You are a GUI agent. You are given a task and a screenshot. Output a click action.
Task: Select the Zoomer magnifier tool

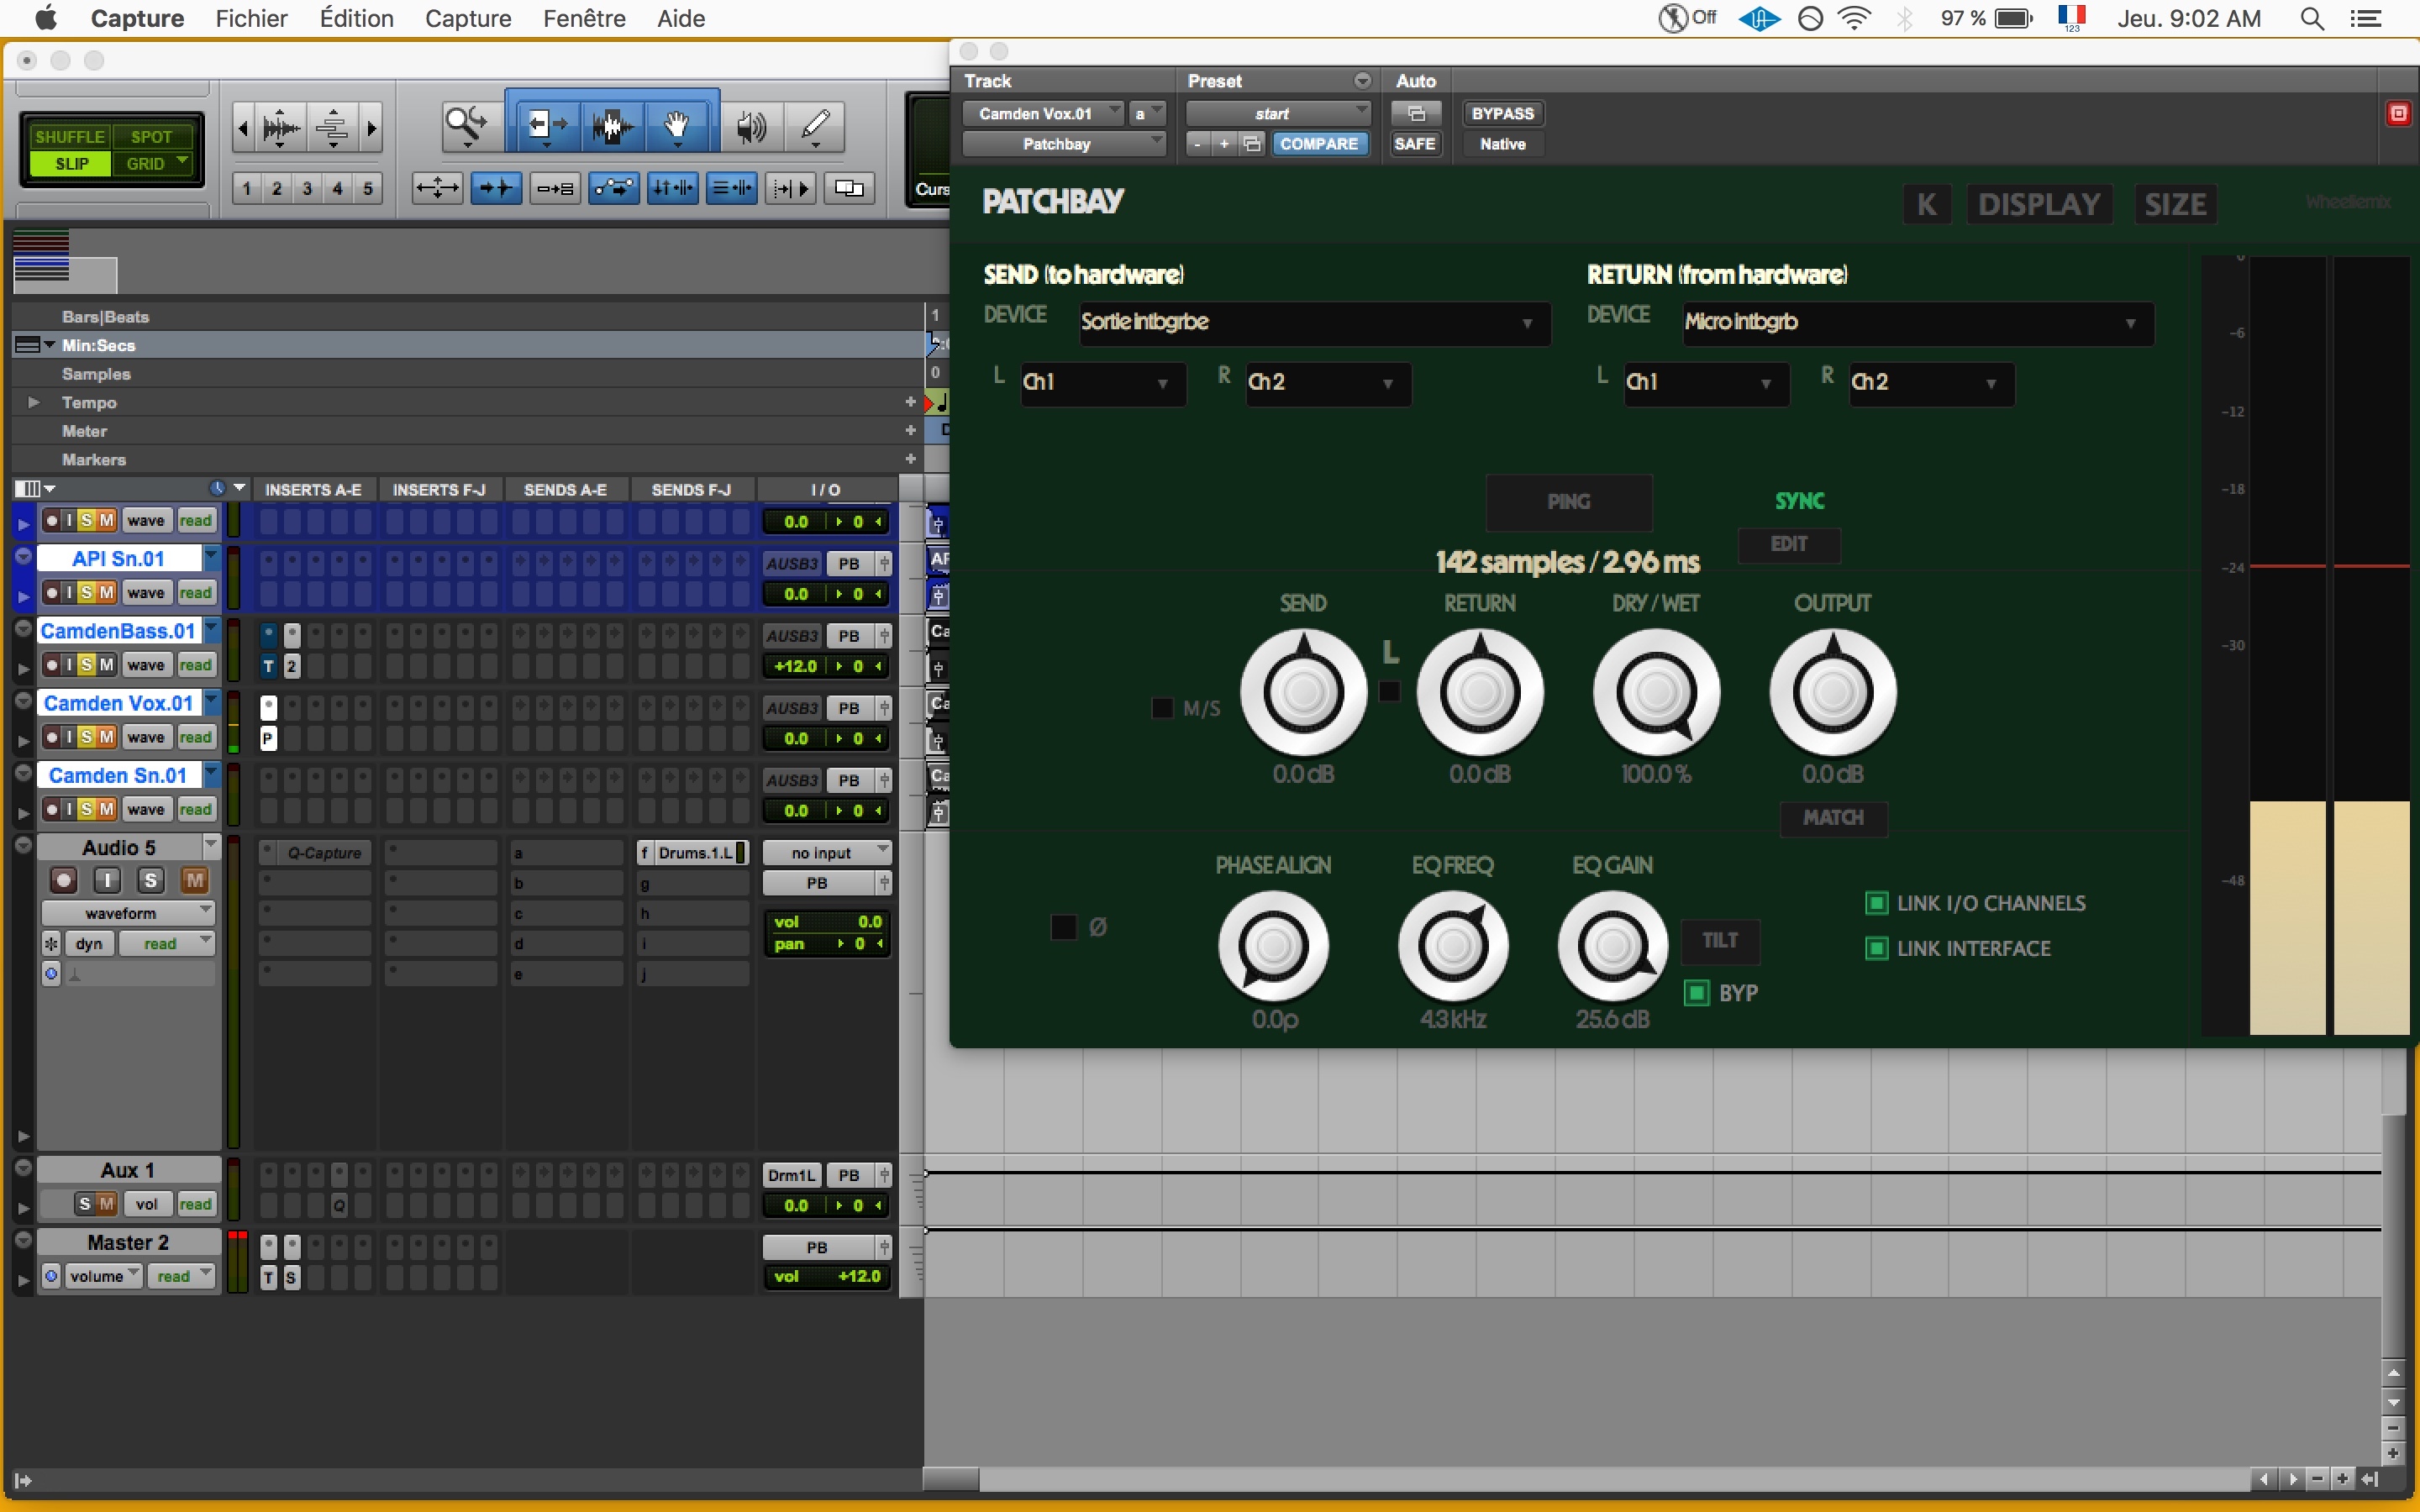point(466,126)
